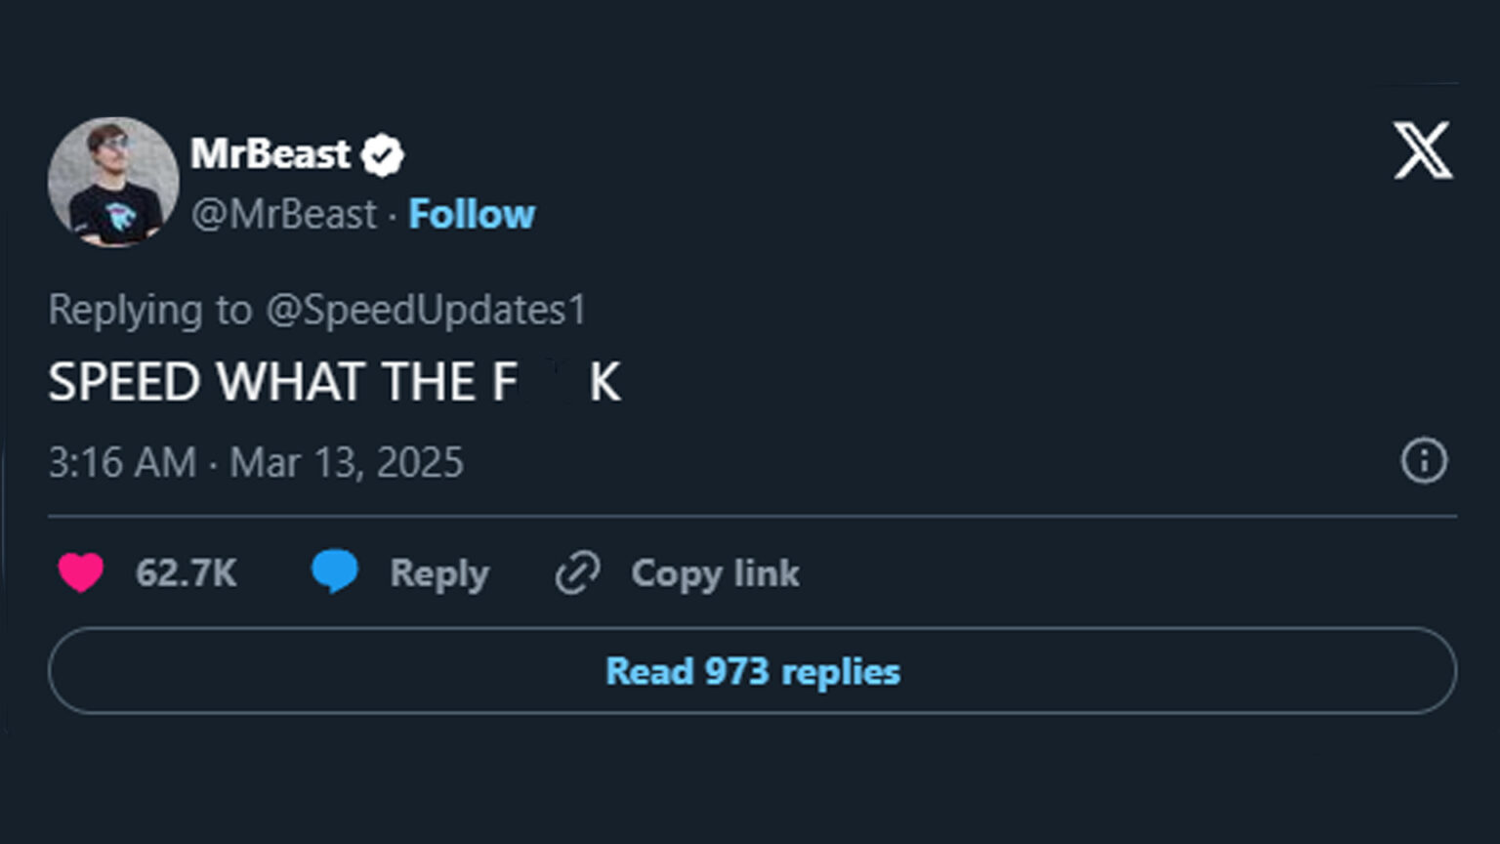Open MrBeast's profile picture
This screenshot has height=844, width=1500.
(x=113, y=182)
